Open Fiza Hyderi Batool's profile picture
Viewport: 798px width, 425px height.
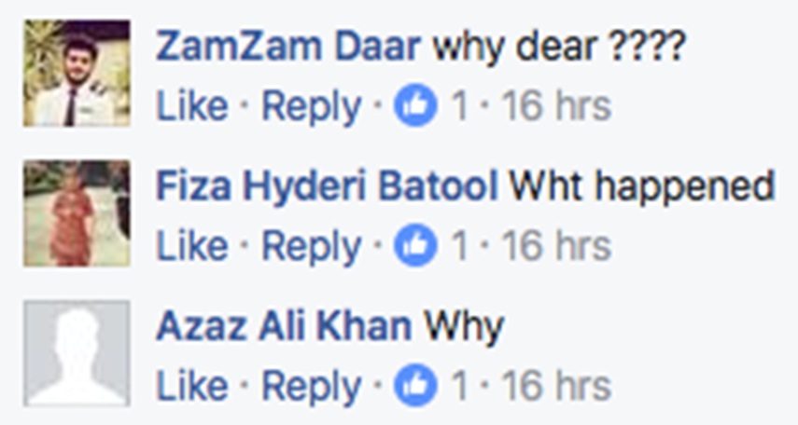[x=77, y=213]
